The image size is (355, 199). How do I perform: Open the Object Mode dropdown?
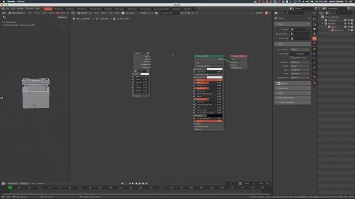[17, 13]
